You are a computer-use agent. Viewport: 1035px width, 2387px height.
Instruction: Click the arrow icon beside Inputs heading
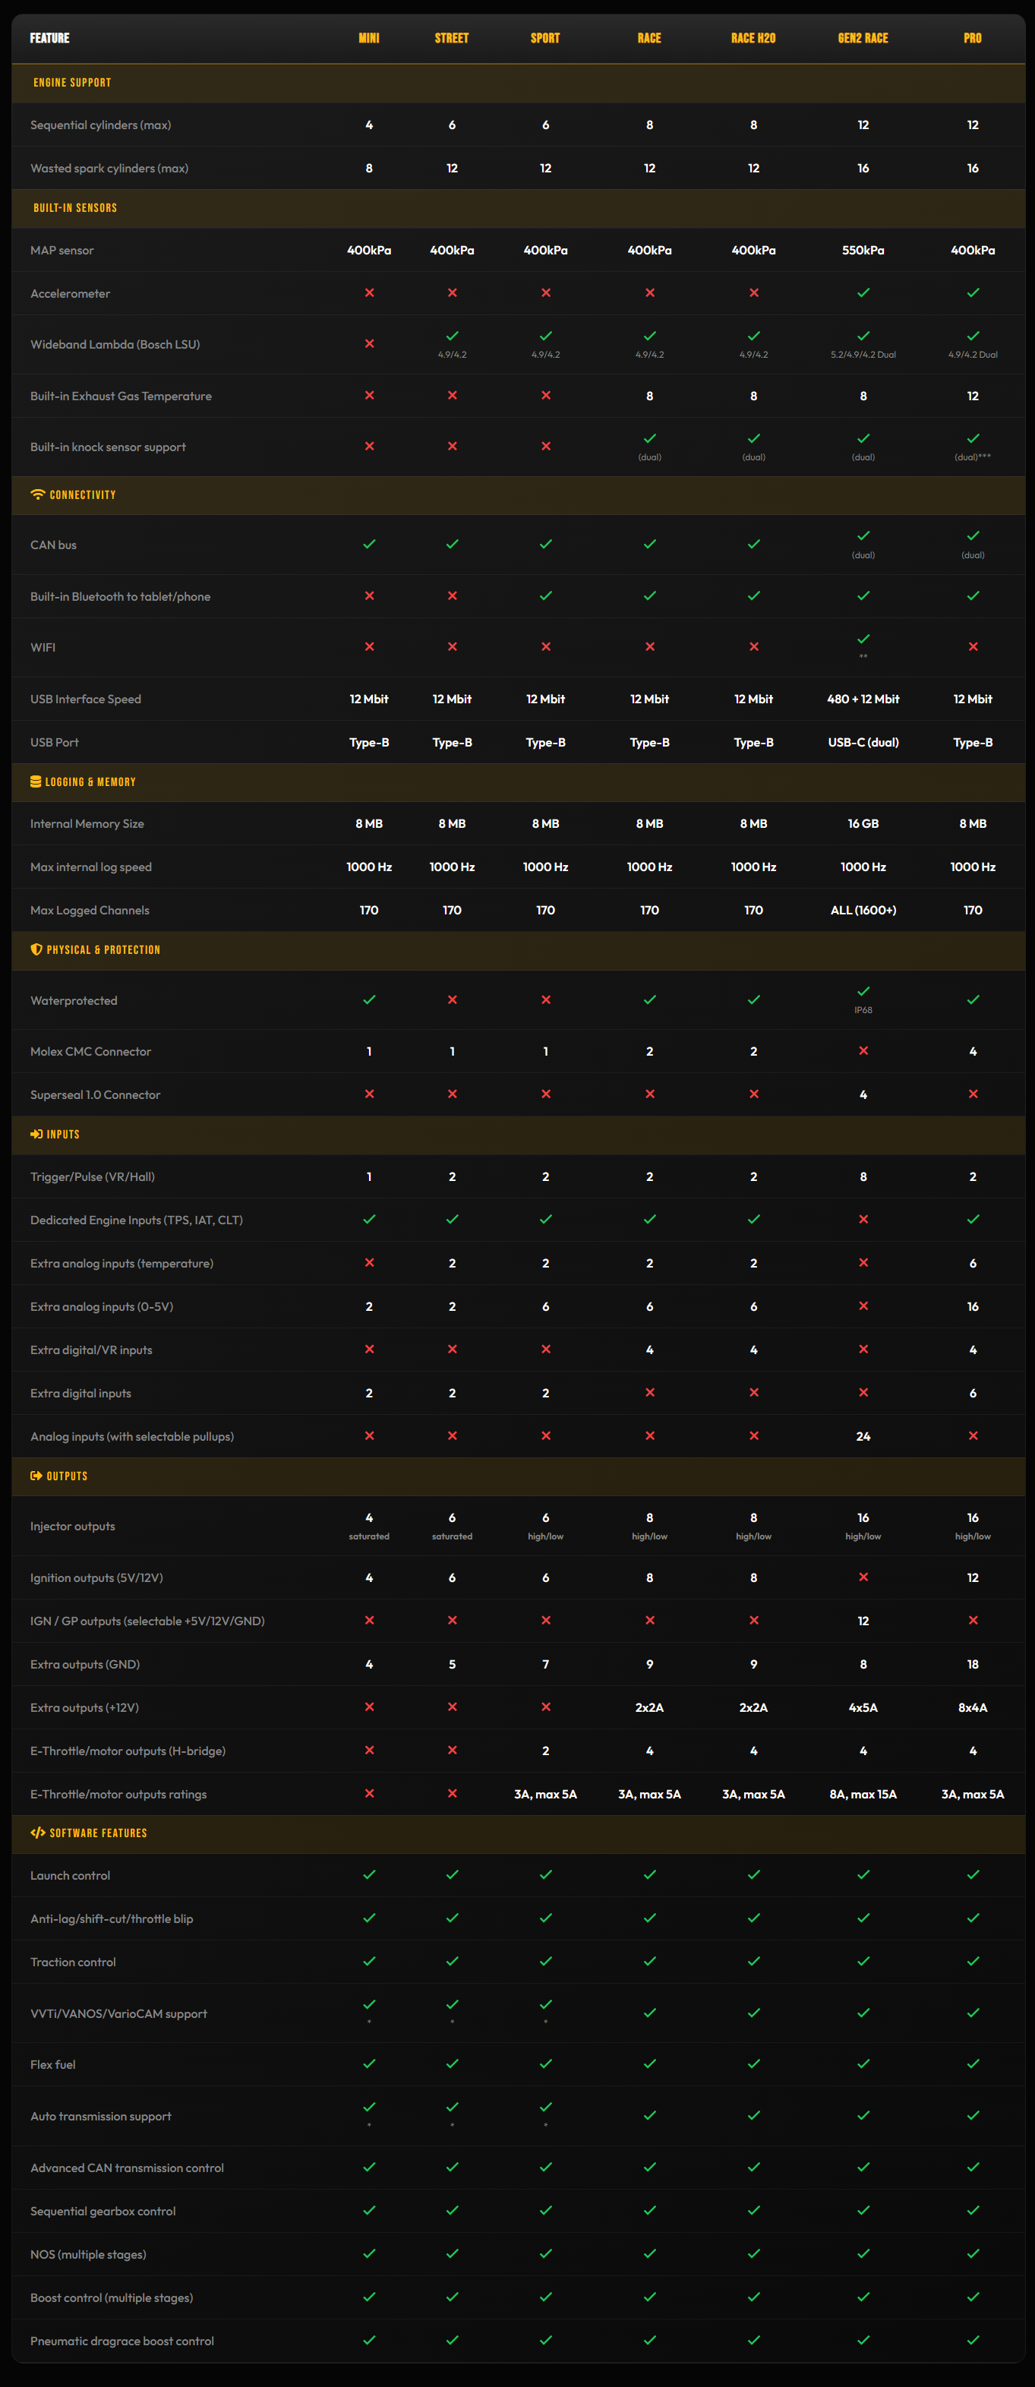36,1134
